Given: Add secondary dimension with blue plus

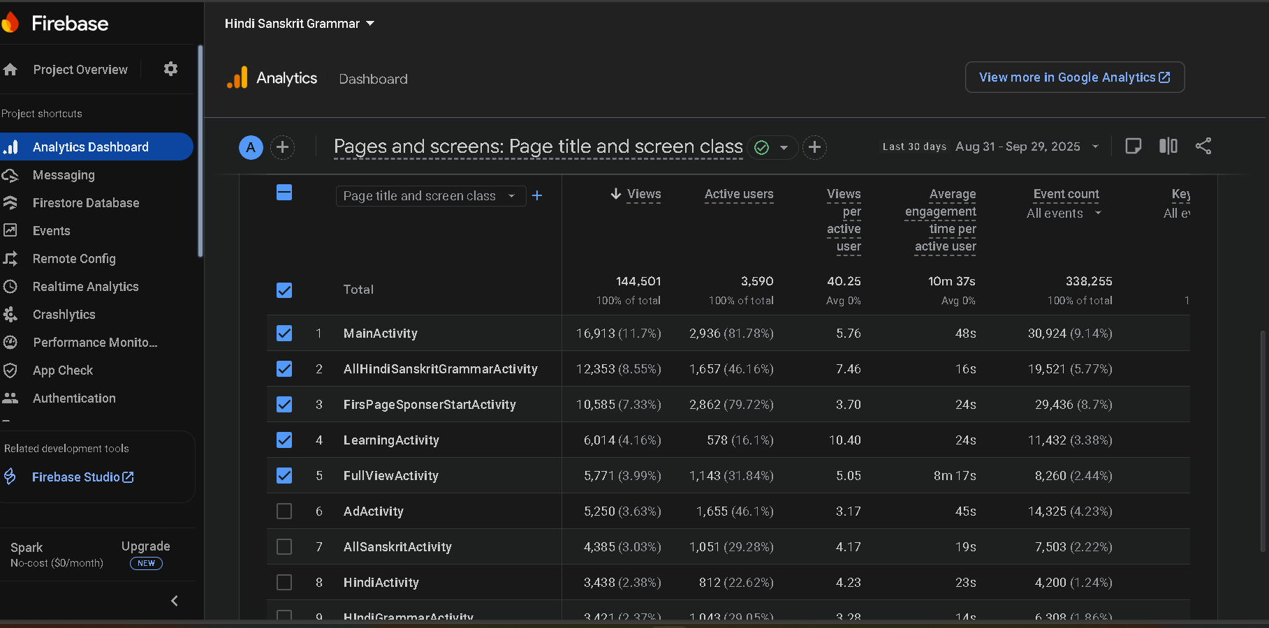Looking at the screenshot, I should 537,196.
